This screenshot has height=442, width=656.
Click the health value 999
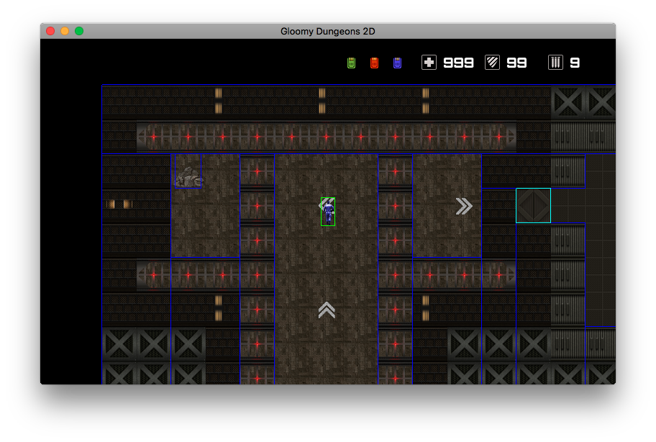point(458,63)
